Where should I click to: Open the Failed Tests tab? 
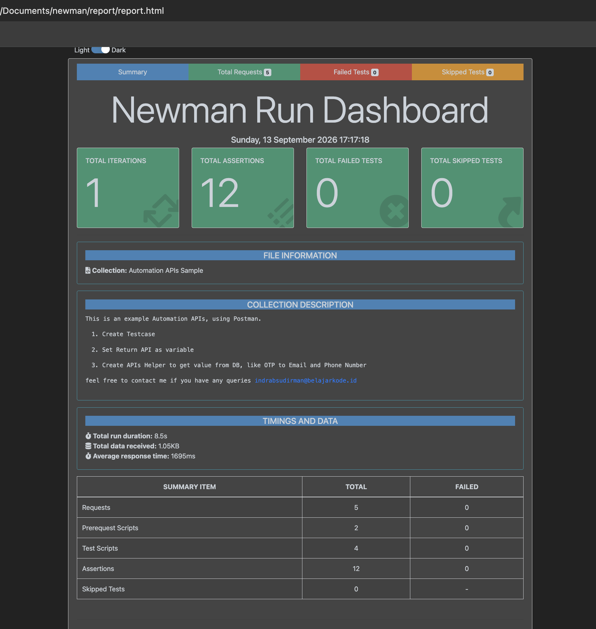point(356,72)
